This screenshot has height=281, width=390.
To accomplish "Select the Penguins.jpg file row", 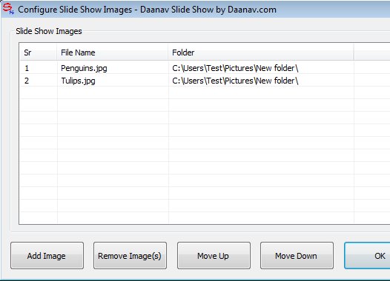I will 205,68.
